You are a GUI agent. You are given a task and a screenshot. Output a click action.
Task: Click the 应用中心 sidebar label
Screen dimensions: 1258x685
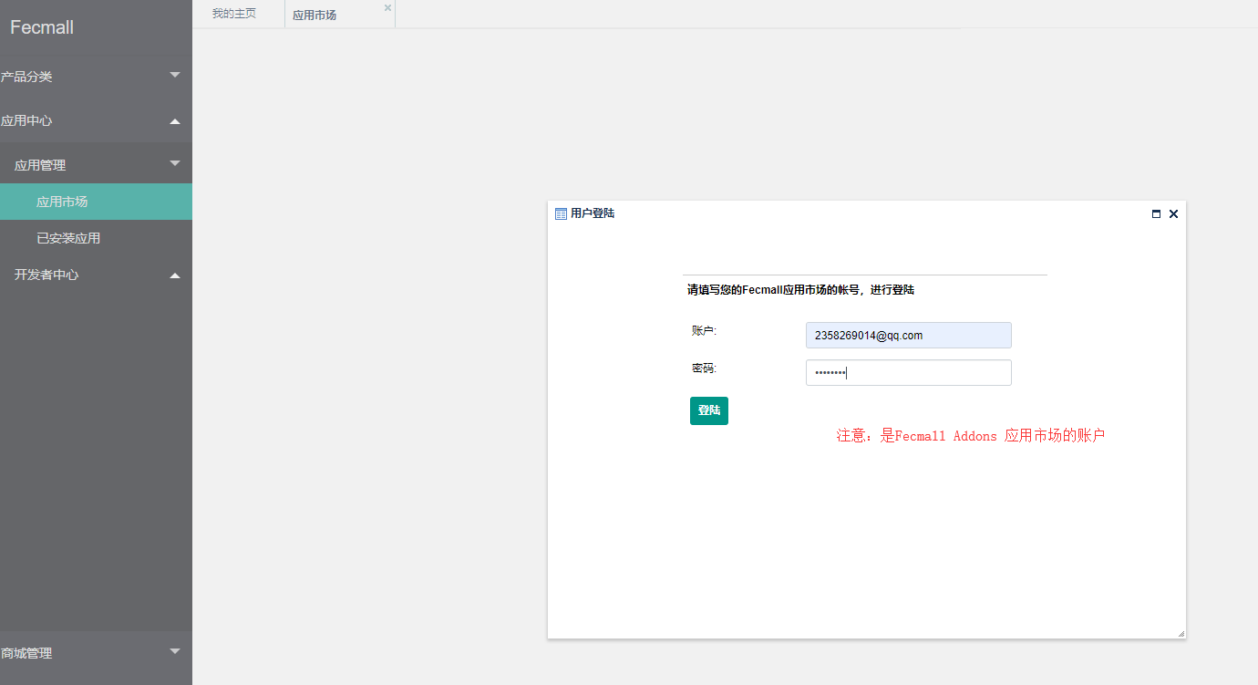pyautogui.click(x=26, y=120)
